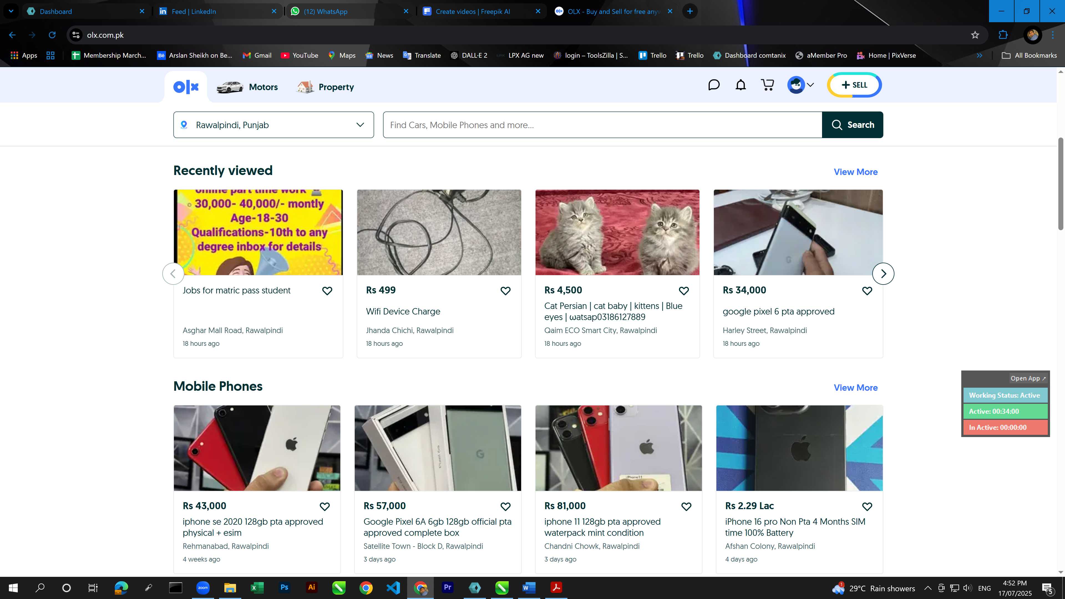
Task: Open Adobe Acrobat from the taskbar
Action: (556, 587)
